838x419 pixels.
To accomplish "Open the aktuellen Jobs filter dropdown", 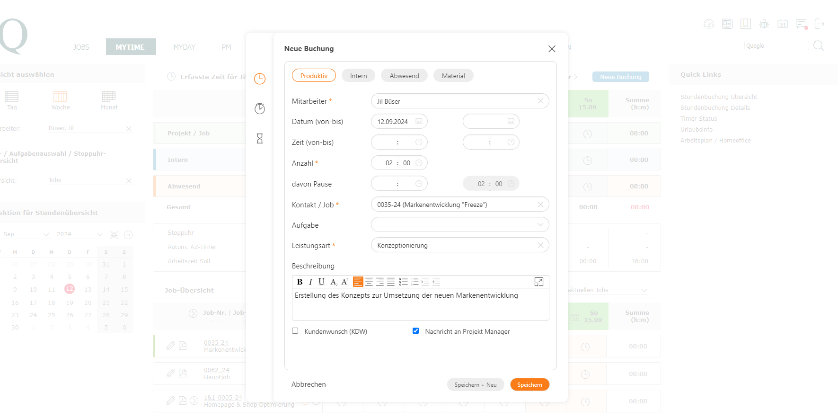I will [608, 290].
